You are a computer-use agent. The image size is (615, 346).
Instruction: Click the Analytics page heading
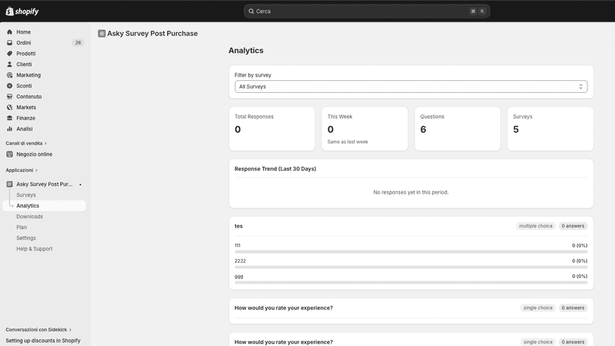[246, 50]
